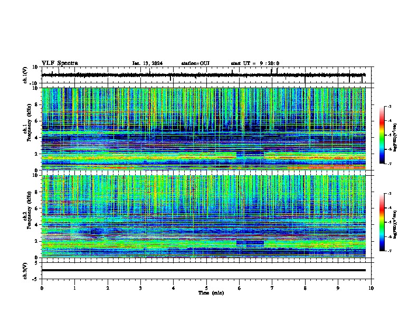
Task: Click the "-3" label on ch.2 colorbar
Action: [x=389, y=194]
